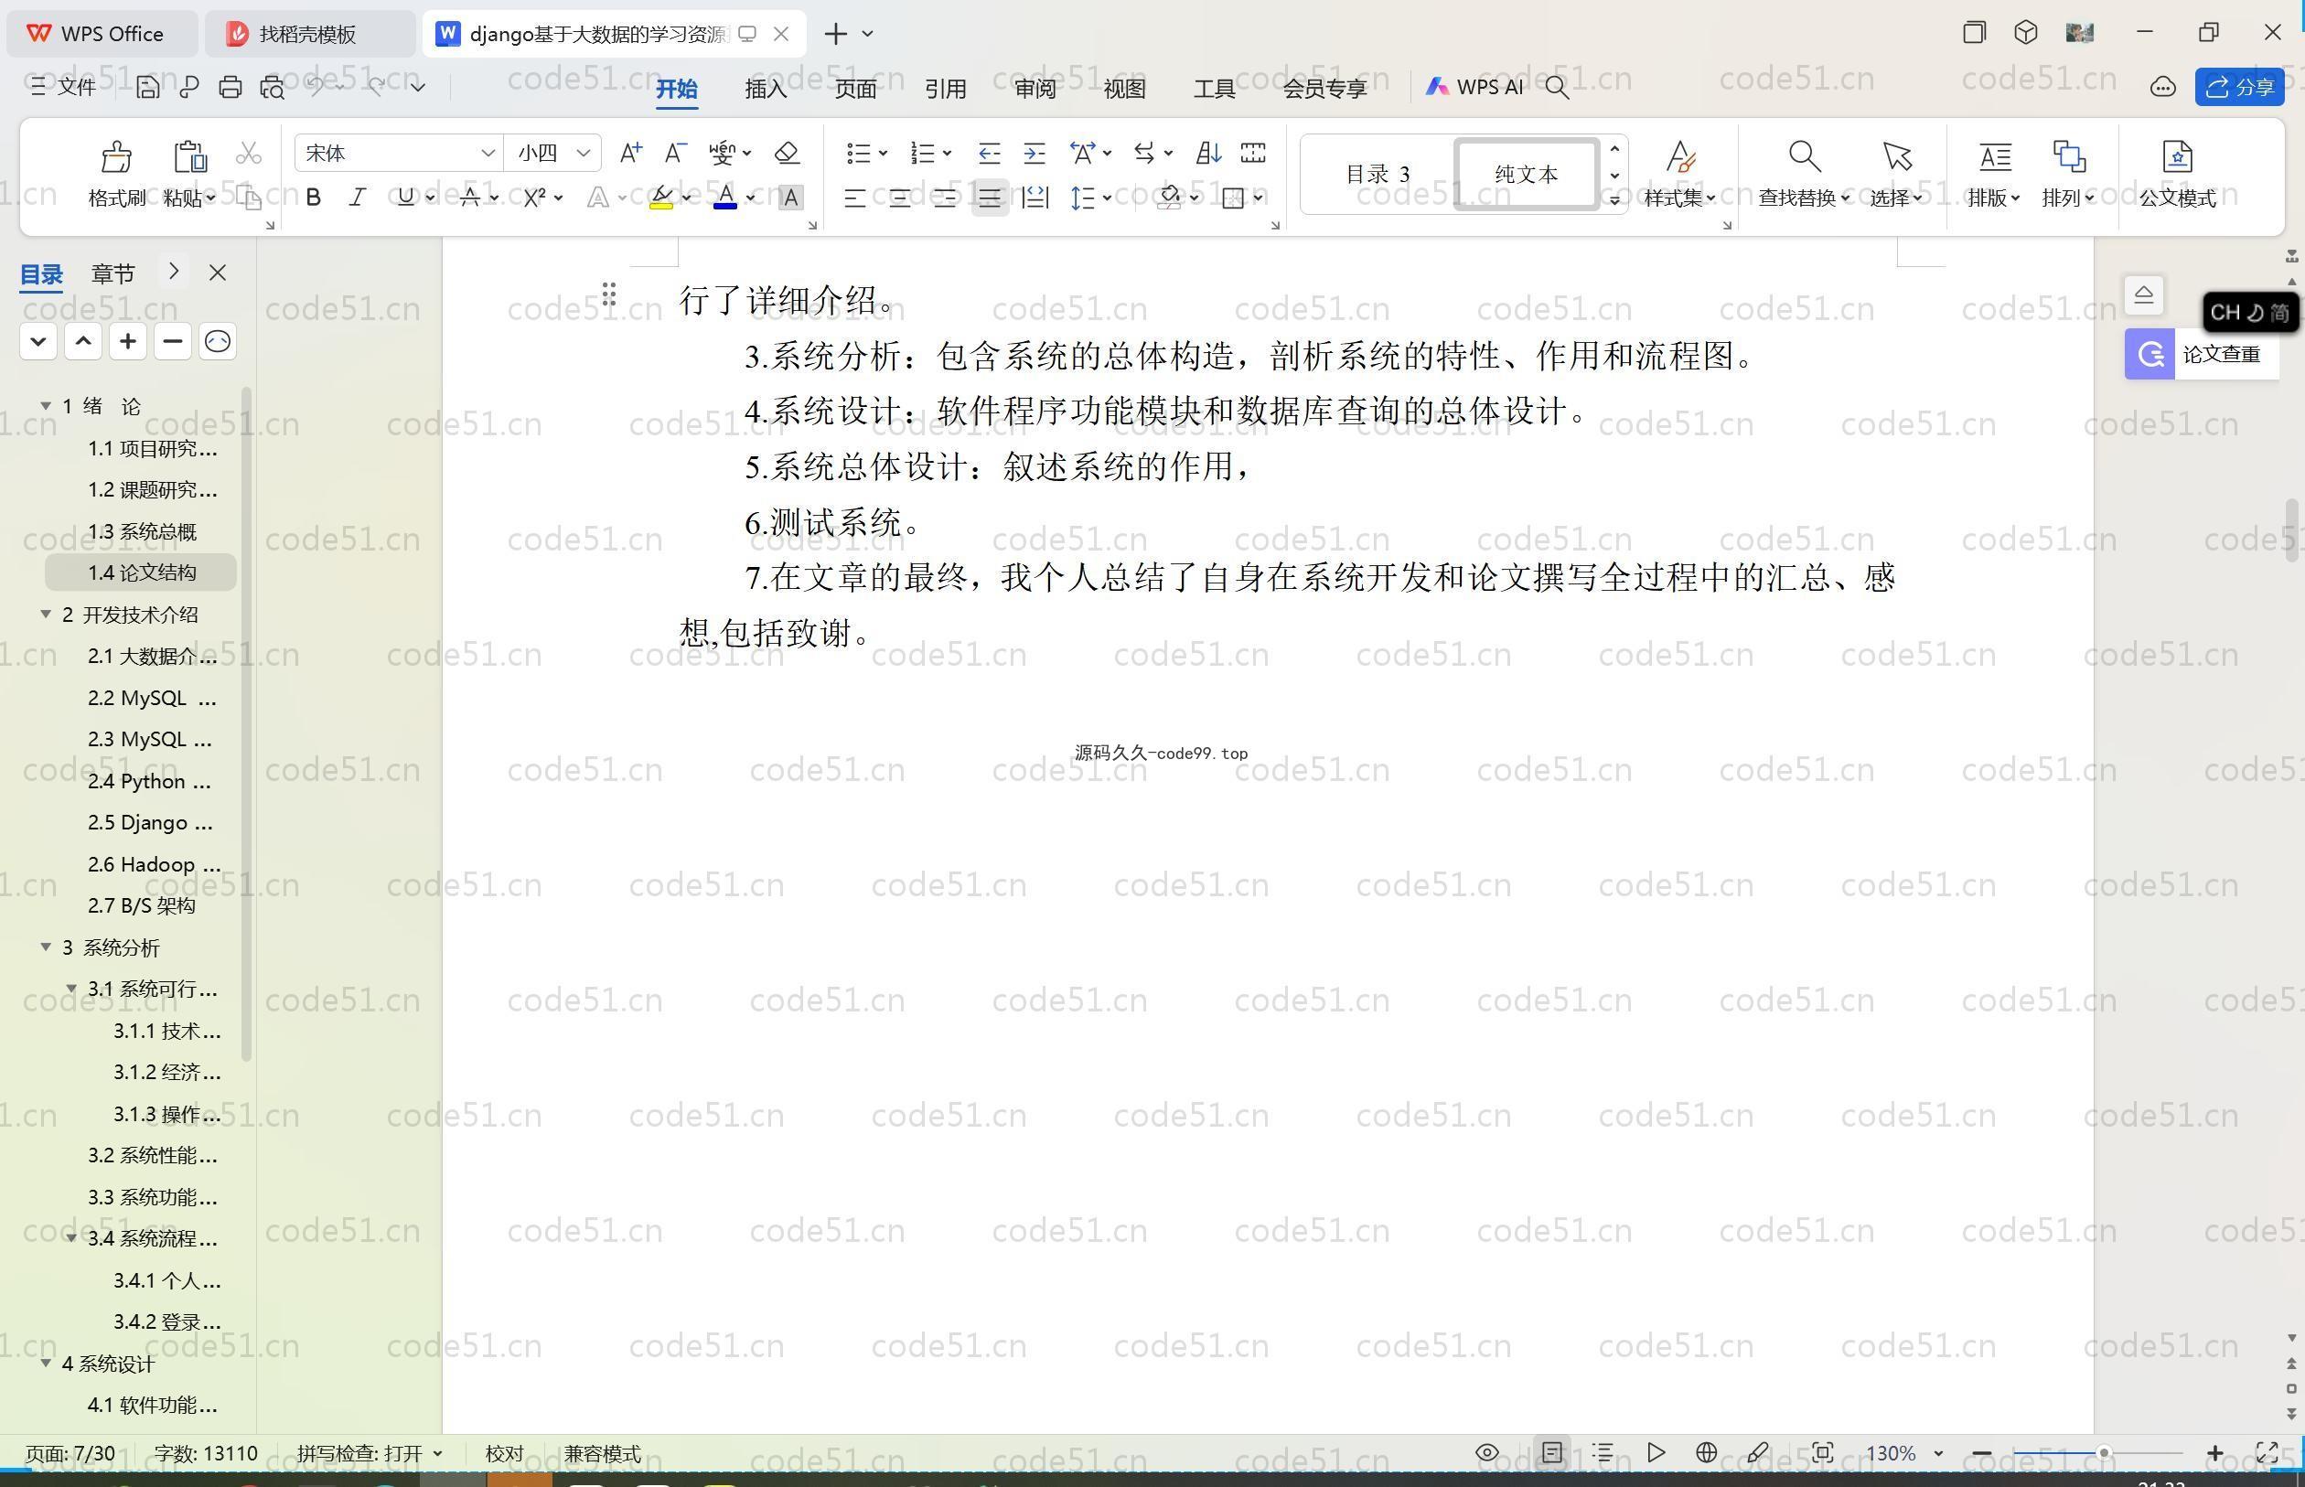Switch to Web layout globe icon
2305x1487 pixels.
pos(1706,1452)
